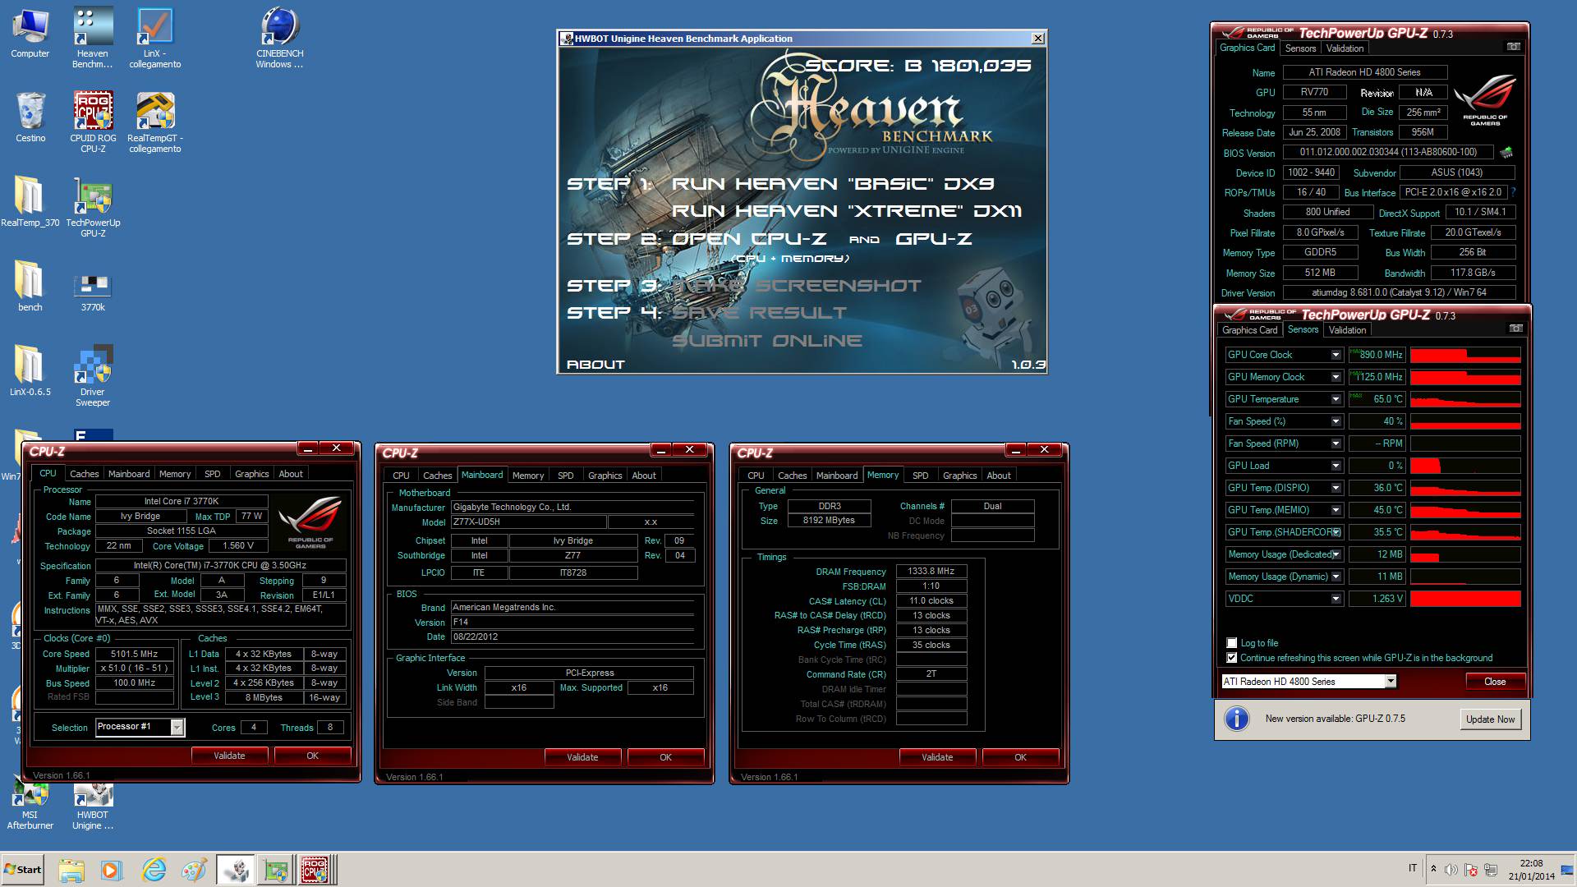1577x887 pixels.
Task: Expand the GPU Core Clock dropdown
Action: [1336, 355]
